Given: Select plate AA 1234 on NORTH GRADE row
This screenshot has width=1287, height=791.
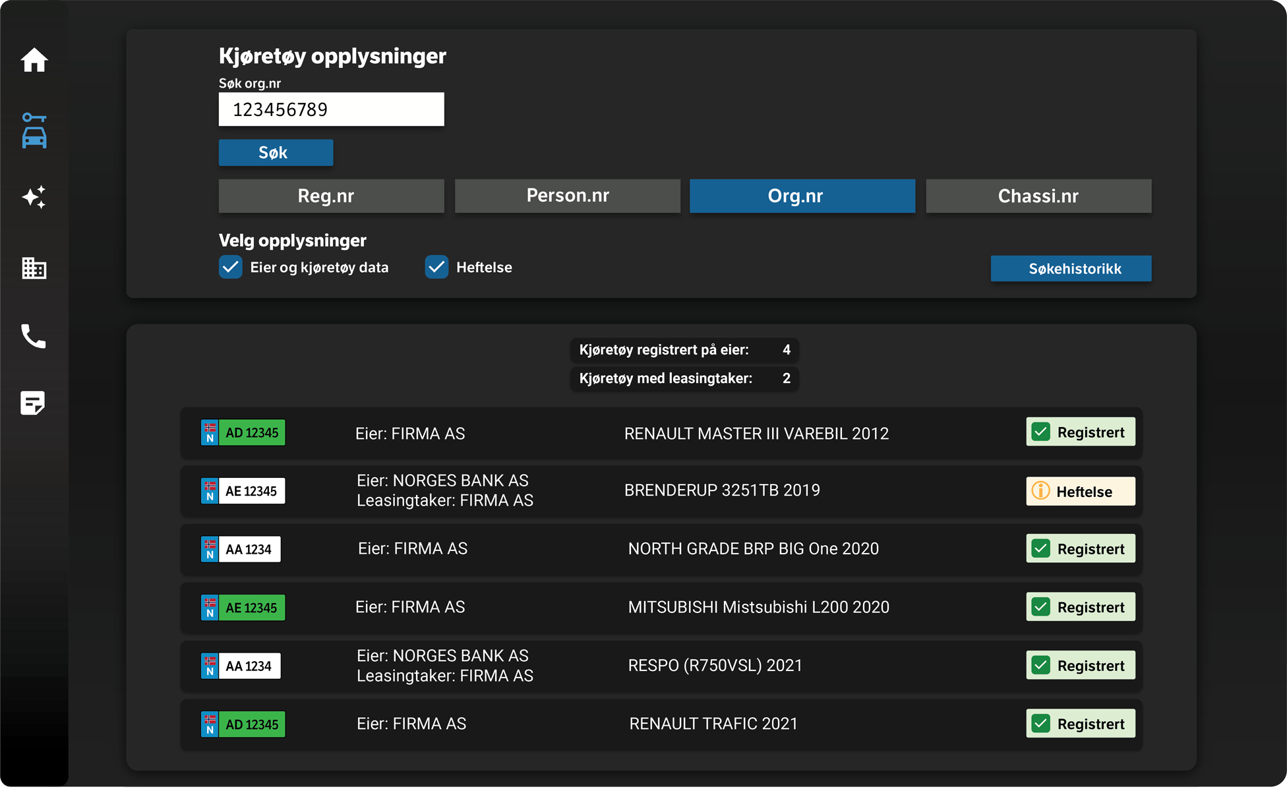Looking at the screenshot, I should click(241, 549).
